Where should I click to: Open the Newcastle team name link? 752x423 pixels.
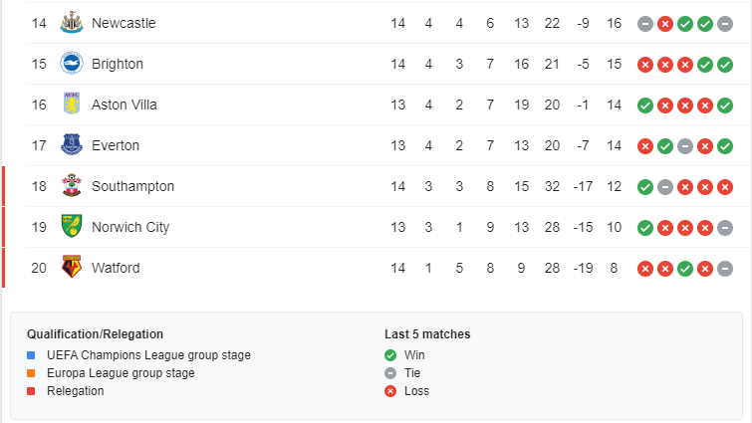coord(124,23)
